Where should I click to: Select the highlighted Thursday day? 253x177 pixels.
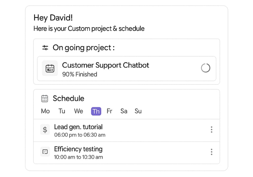pyautogui.click(x=96, y=111)
